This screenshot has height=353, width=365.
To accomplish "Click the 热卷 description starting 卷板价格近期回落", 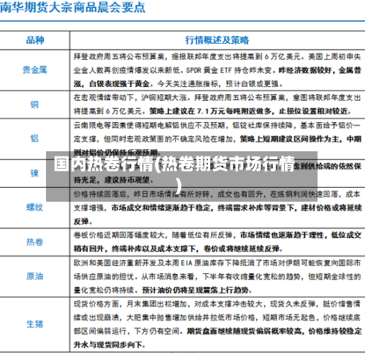I will point(218,242).
